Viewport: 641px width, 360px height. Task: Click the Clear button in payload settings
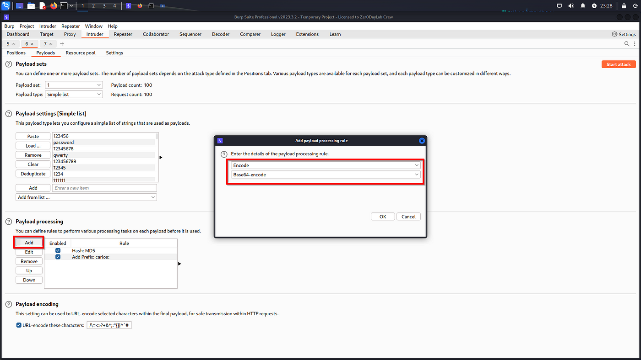(x=33, y=164)
